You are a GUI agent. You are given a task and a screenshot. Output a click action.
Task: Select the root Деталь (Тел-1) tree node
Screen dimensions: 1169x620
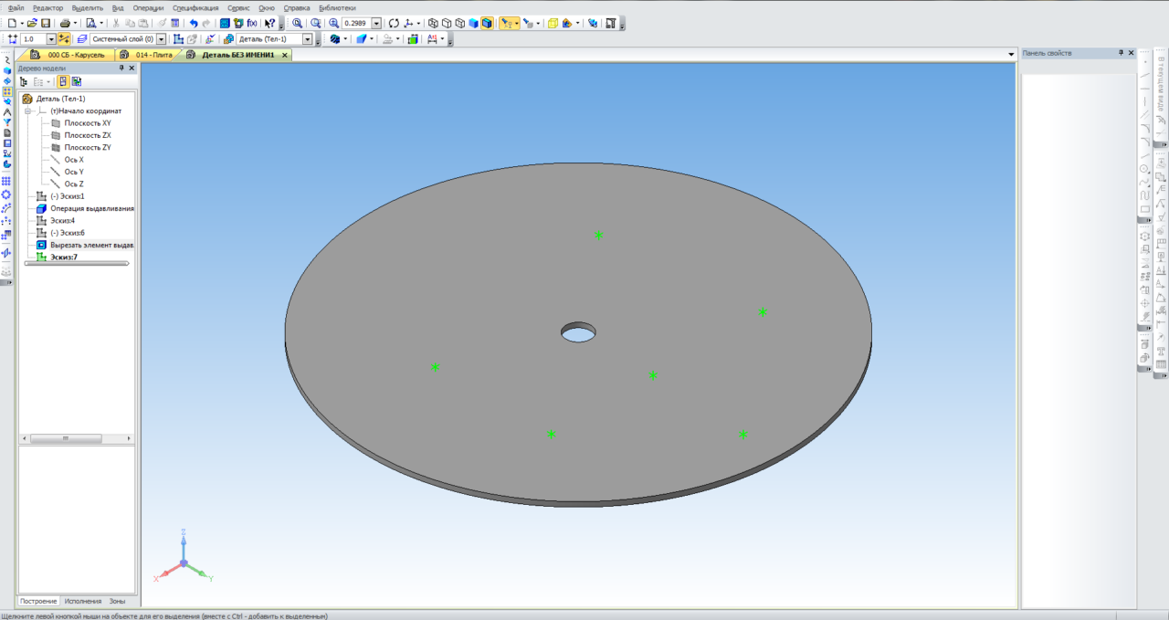pos(61,99)
